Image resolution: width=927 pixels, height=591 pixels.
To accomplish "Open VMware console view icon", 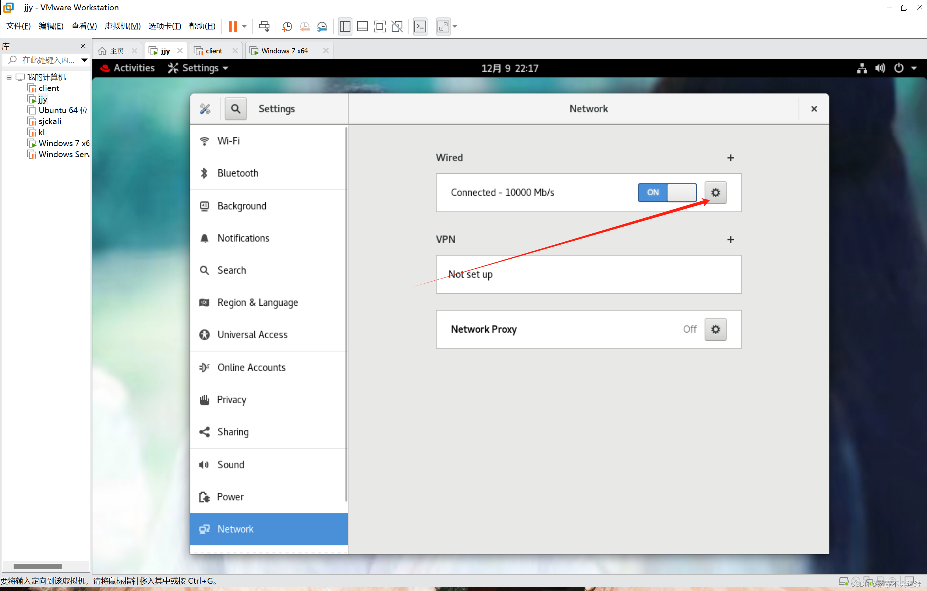I will [x=420, y=26].
